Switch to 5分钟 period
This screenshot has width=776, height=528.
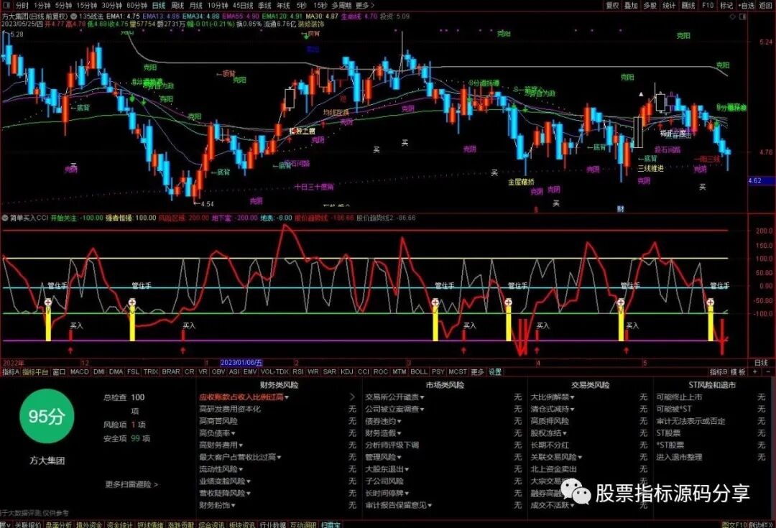[x=63, y=6]
